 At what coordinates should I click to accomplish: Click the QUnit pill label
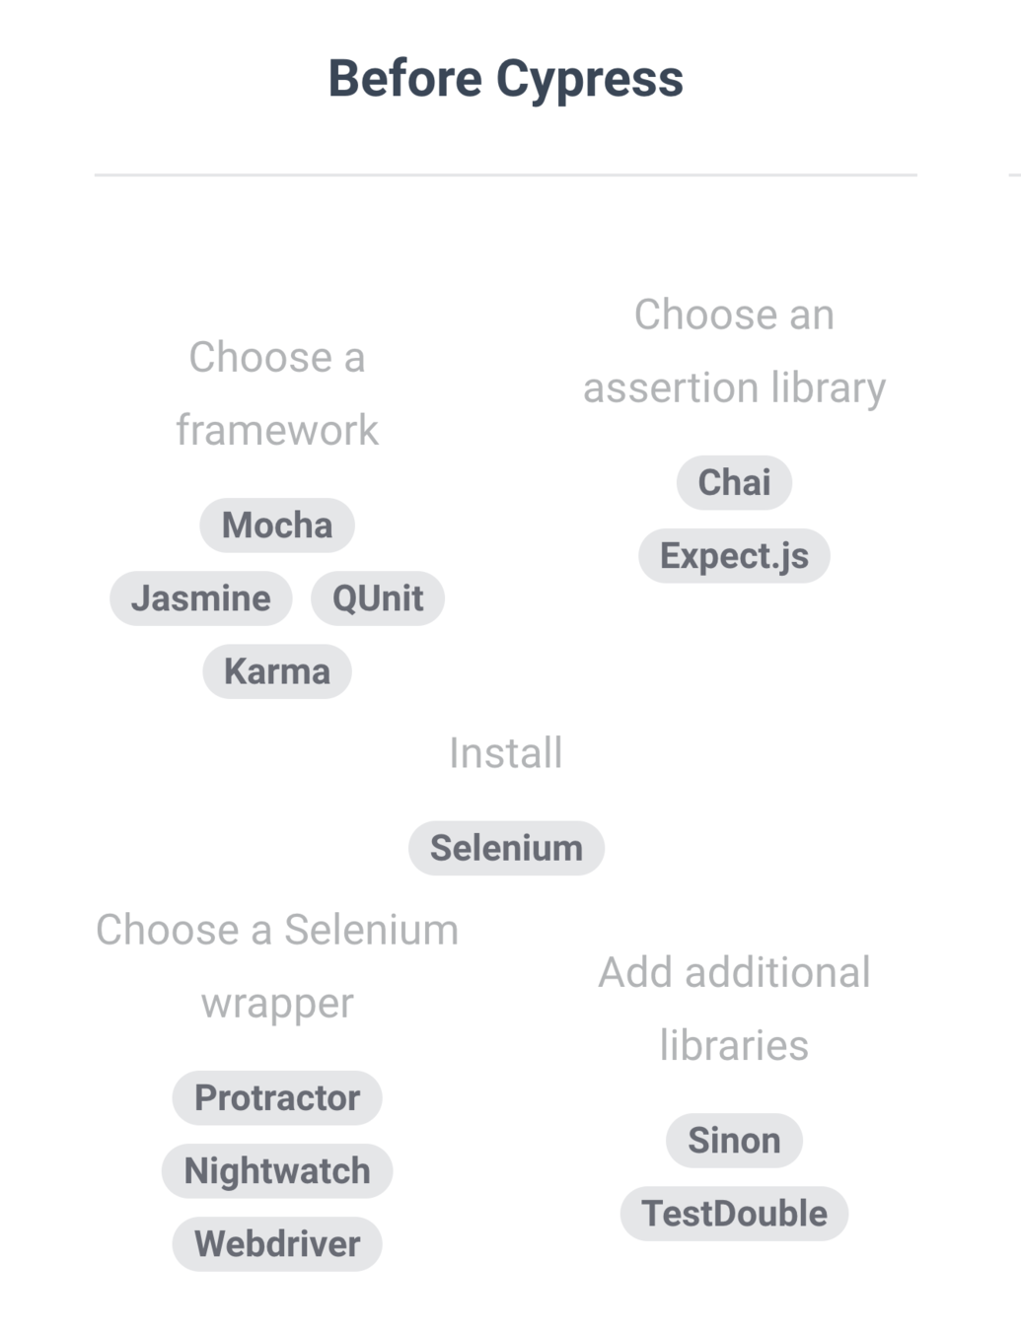(378, 598)
